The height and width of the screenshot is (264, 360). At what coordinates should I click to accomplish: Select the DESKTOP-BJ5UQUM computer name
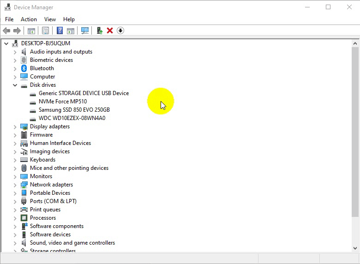[x=46, y=43]
